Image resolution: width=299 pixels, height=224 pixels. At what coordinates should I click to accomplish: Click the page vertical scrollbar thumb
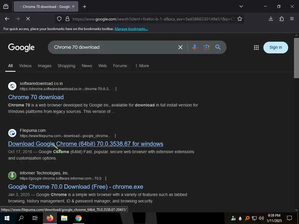point(296,58)
